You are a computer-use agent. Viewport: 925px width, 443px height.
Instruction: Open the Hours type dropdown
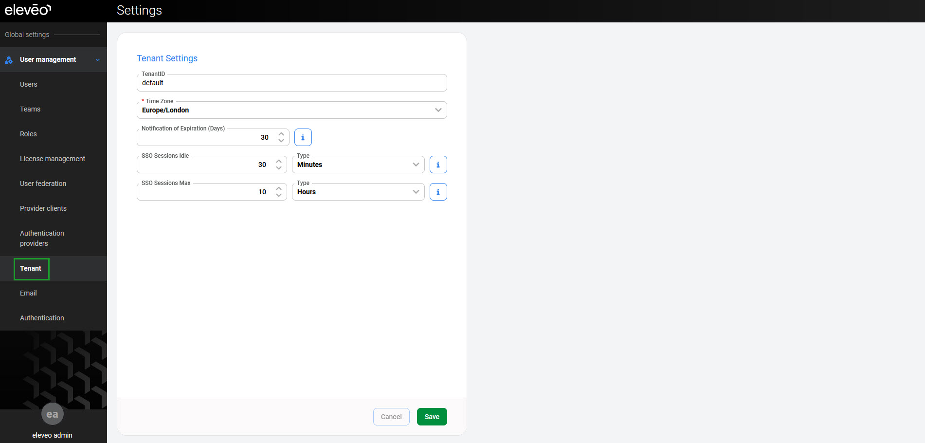click(x=358, y=192)
